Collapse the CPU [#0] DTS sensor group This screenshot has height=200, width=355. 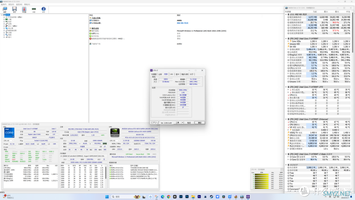[x=286, y=87]
